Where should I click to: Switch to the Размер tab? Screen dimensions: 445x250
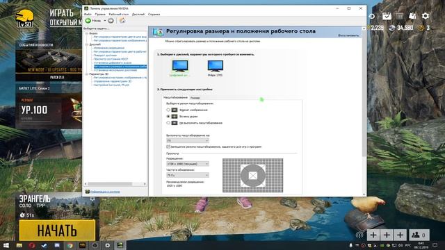pyautogui.click(x=195, y=97)
